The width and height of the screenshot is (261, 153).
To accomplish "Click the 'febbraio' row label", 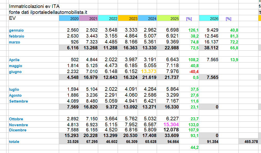I will point(16,36).
